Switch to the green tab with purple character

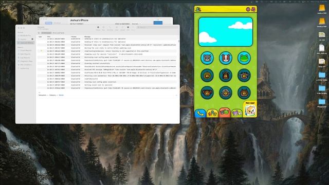(236, 113)
